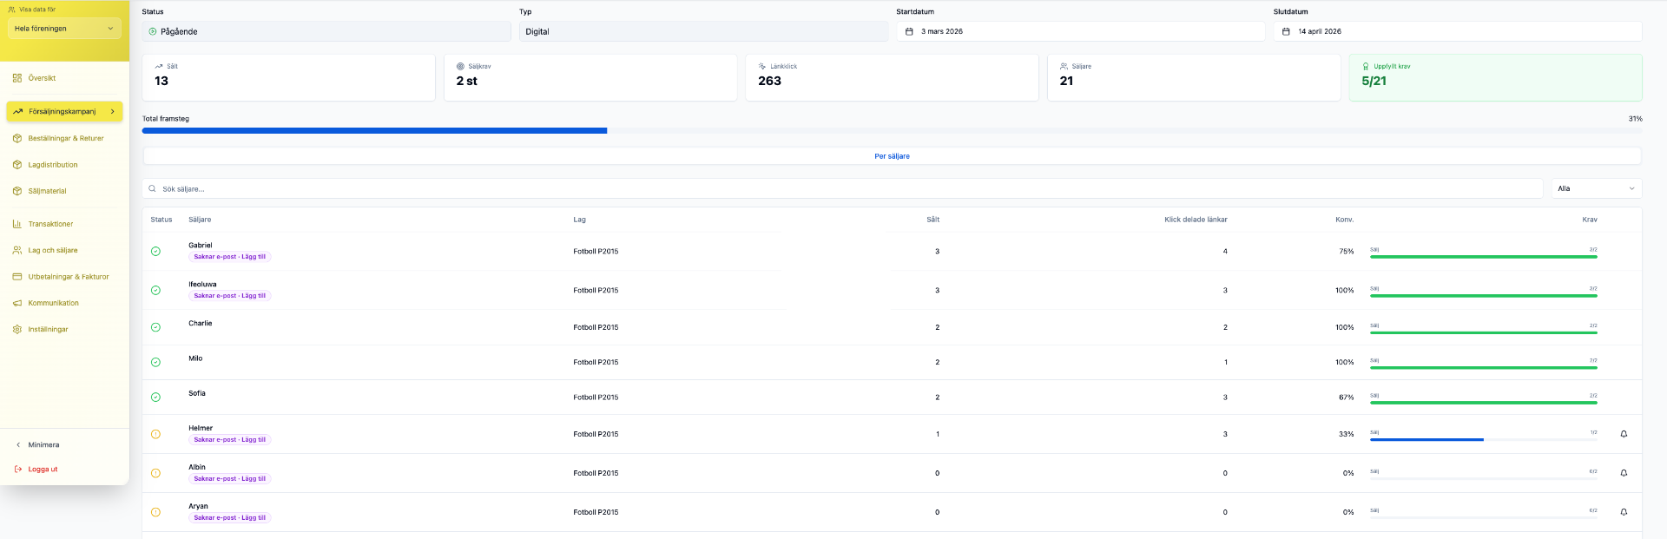Viewport: 1667px width, 539px height.
Task: Click Gabriel's 'Saknar e-post · Lägg till' link
Action: point(230,257)
